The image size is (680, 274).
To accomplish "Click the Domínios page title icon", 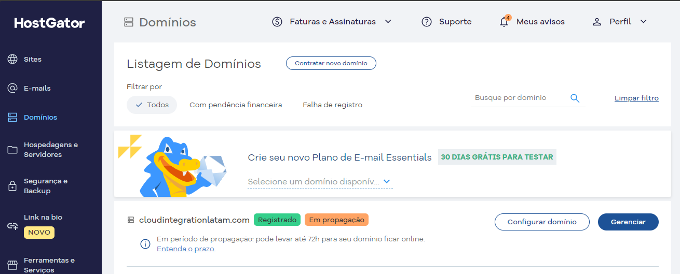I will (x=129, y=22).
